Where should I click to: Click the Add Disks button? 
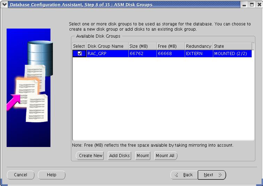click(x=119, y=156)
